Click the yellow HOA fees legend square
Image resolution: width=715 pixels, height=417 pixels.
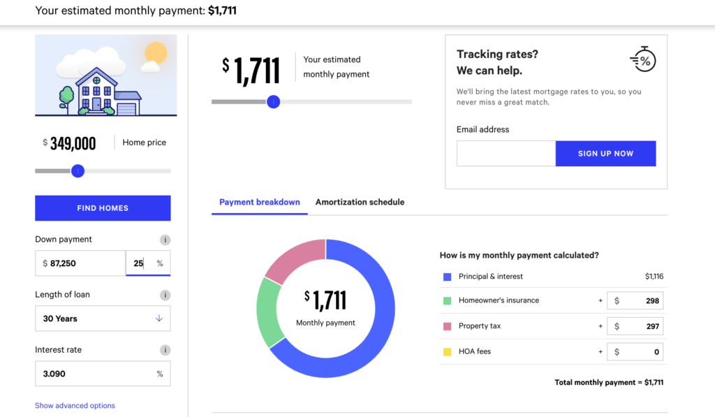pos(448,352)
